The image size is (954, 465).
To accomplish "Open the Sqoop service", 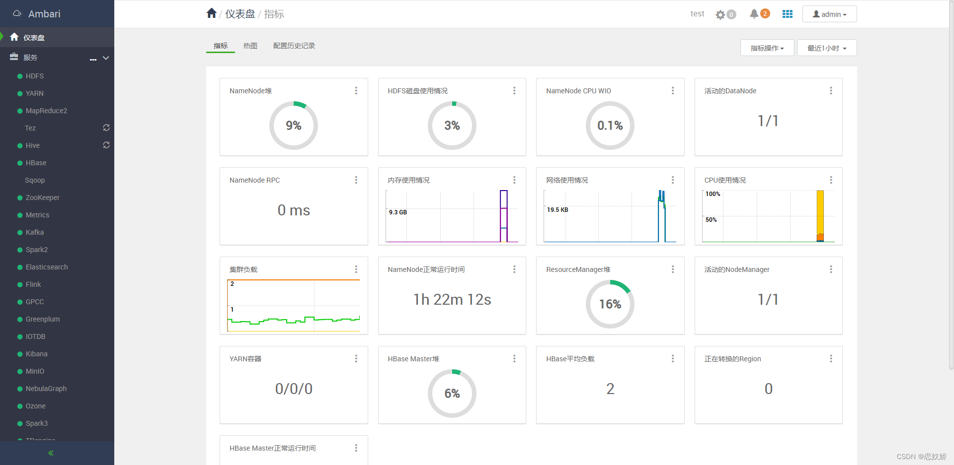I will [x=35, y=180].
